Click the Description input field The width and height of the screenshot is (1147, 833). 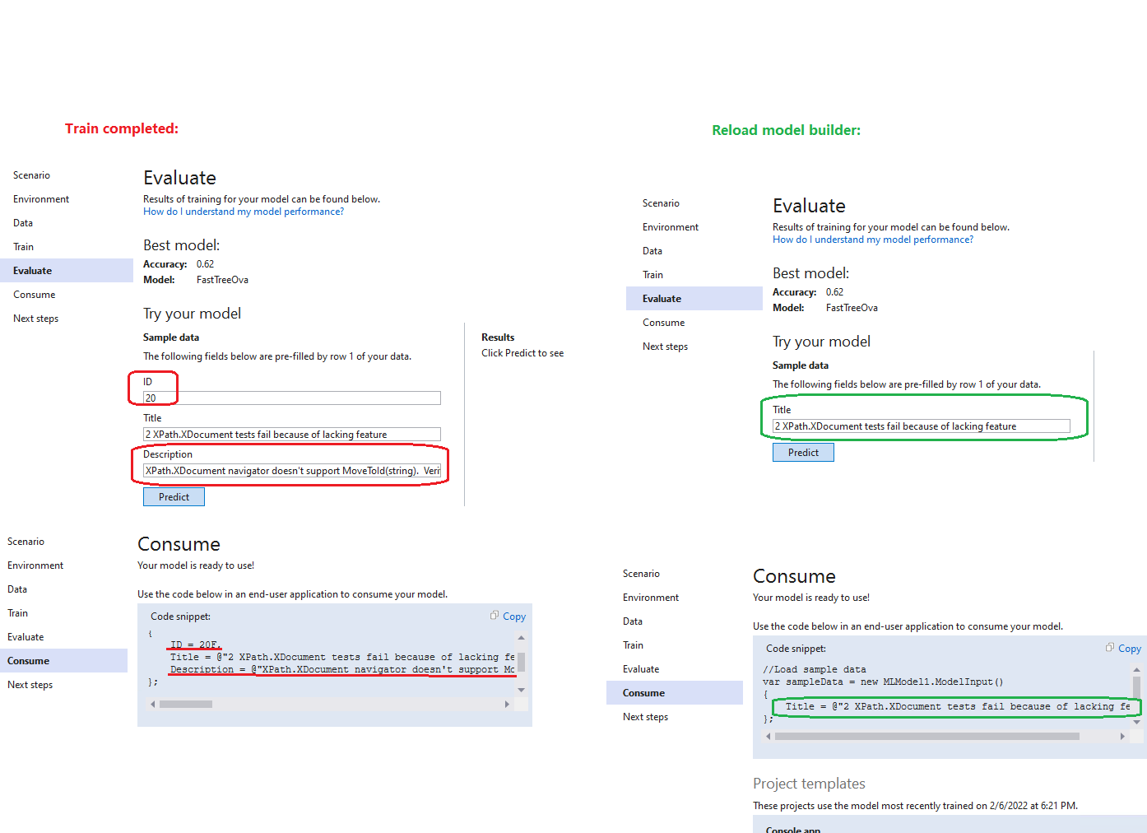[x=290, y=470]
